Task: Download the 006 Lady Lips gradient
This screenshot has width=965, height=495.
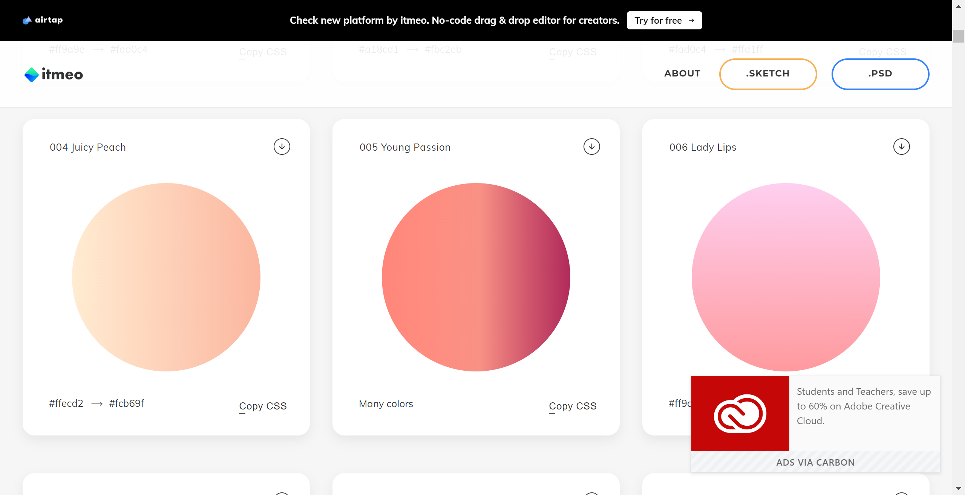Action: [x=902, y=147]
